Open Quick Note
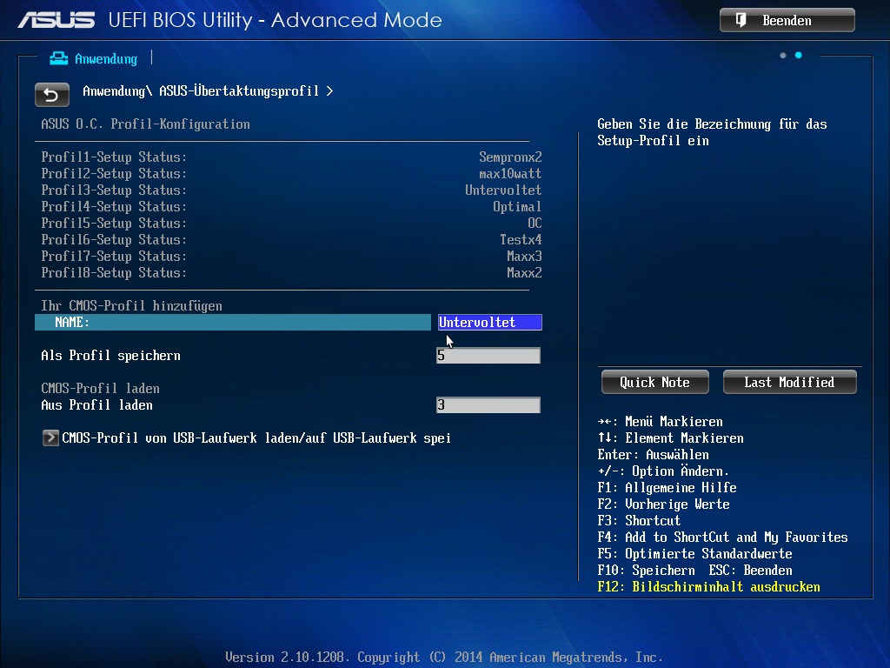 pyautogui.click(x=654, y=383)
